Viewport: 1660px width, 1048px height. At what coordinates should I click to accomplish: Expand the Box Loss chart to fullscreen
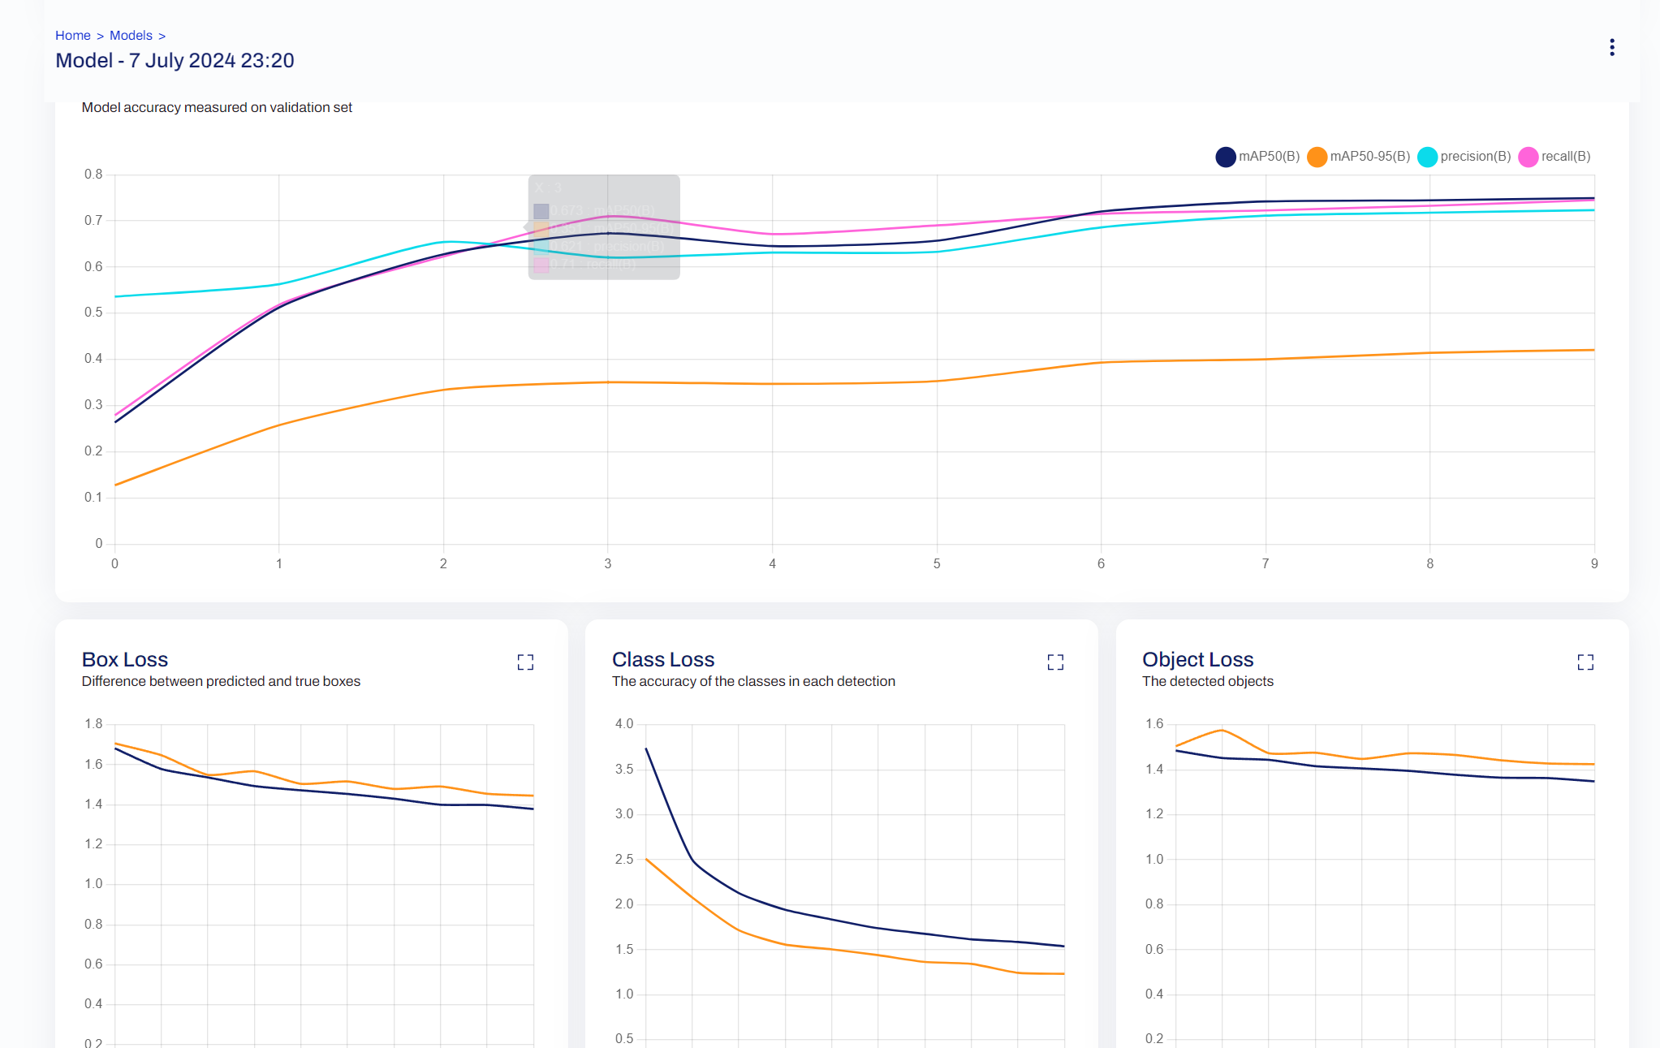[525, 662]
